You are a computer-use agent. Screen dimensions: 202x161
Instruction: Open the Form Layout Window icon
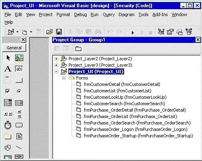[x=180, y=32]
